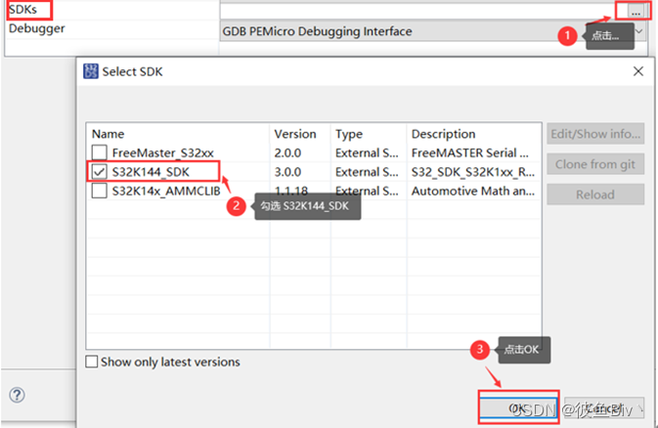The height and width of the screenshot is (428, 658).
Task: Sort by the Description column header
Action: (443, 134)
